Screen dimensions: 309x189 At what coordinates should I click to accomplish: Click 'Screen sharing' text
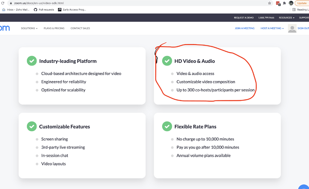pos(54,139)
